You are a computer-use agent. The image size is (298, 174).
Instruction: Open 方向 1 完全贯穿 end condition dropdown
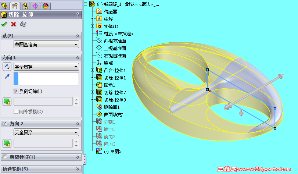tap(46, 67)
